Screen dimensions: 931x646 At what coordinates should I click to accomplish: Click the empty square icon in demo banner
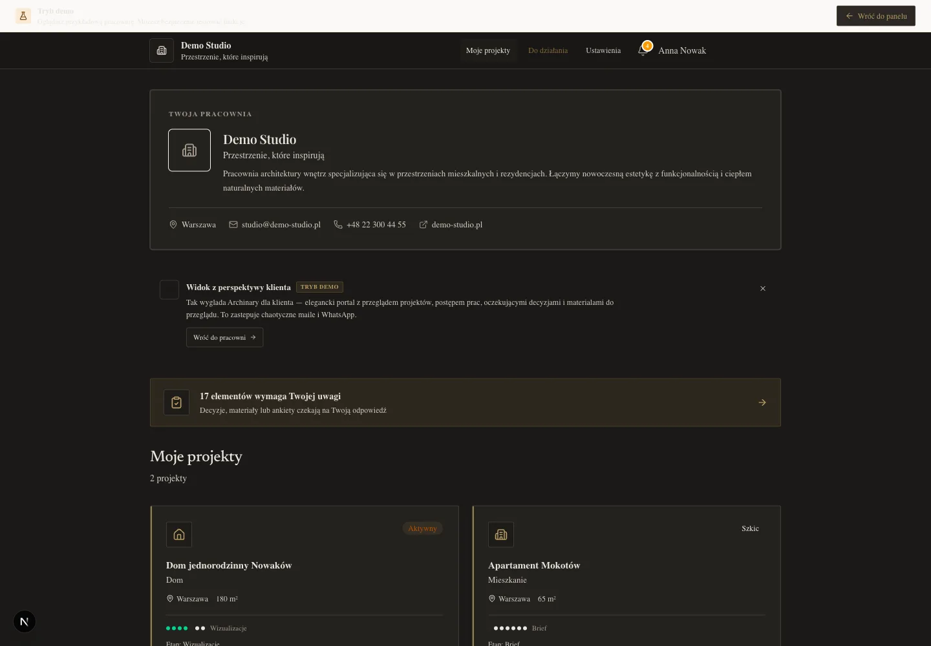(x=169, y=290)
